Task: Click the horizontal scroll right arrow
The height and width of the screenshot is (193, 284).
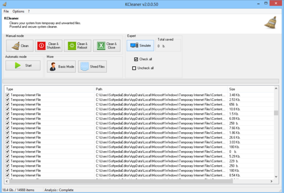Action: coord(271,181)
